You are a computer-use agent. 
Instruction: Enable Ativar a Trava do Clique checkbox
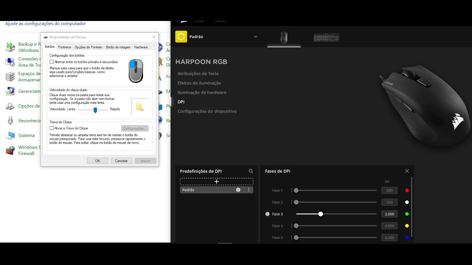(x=52, y=128)
